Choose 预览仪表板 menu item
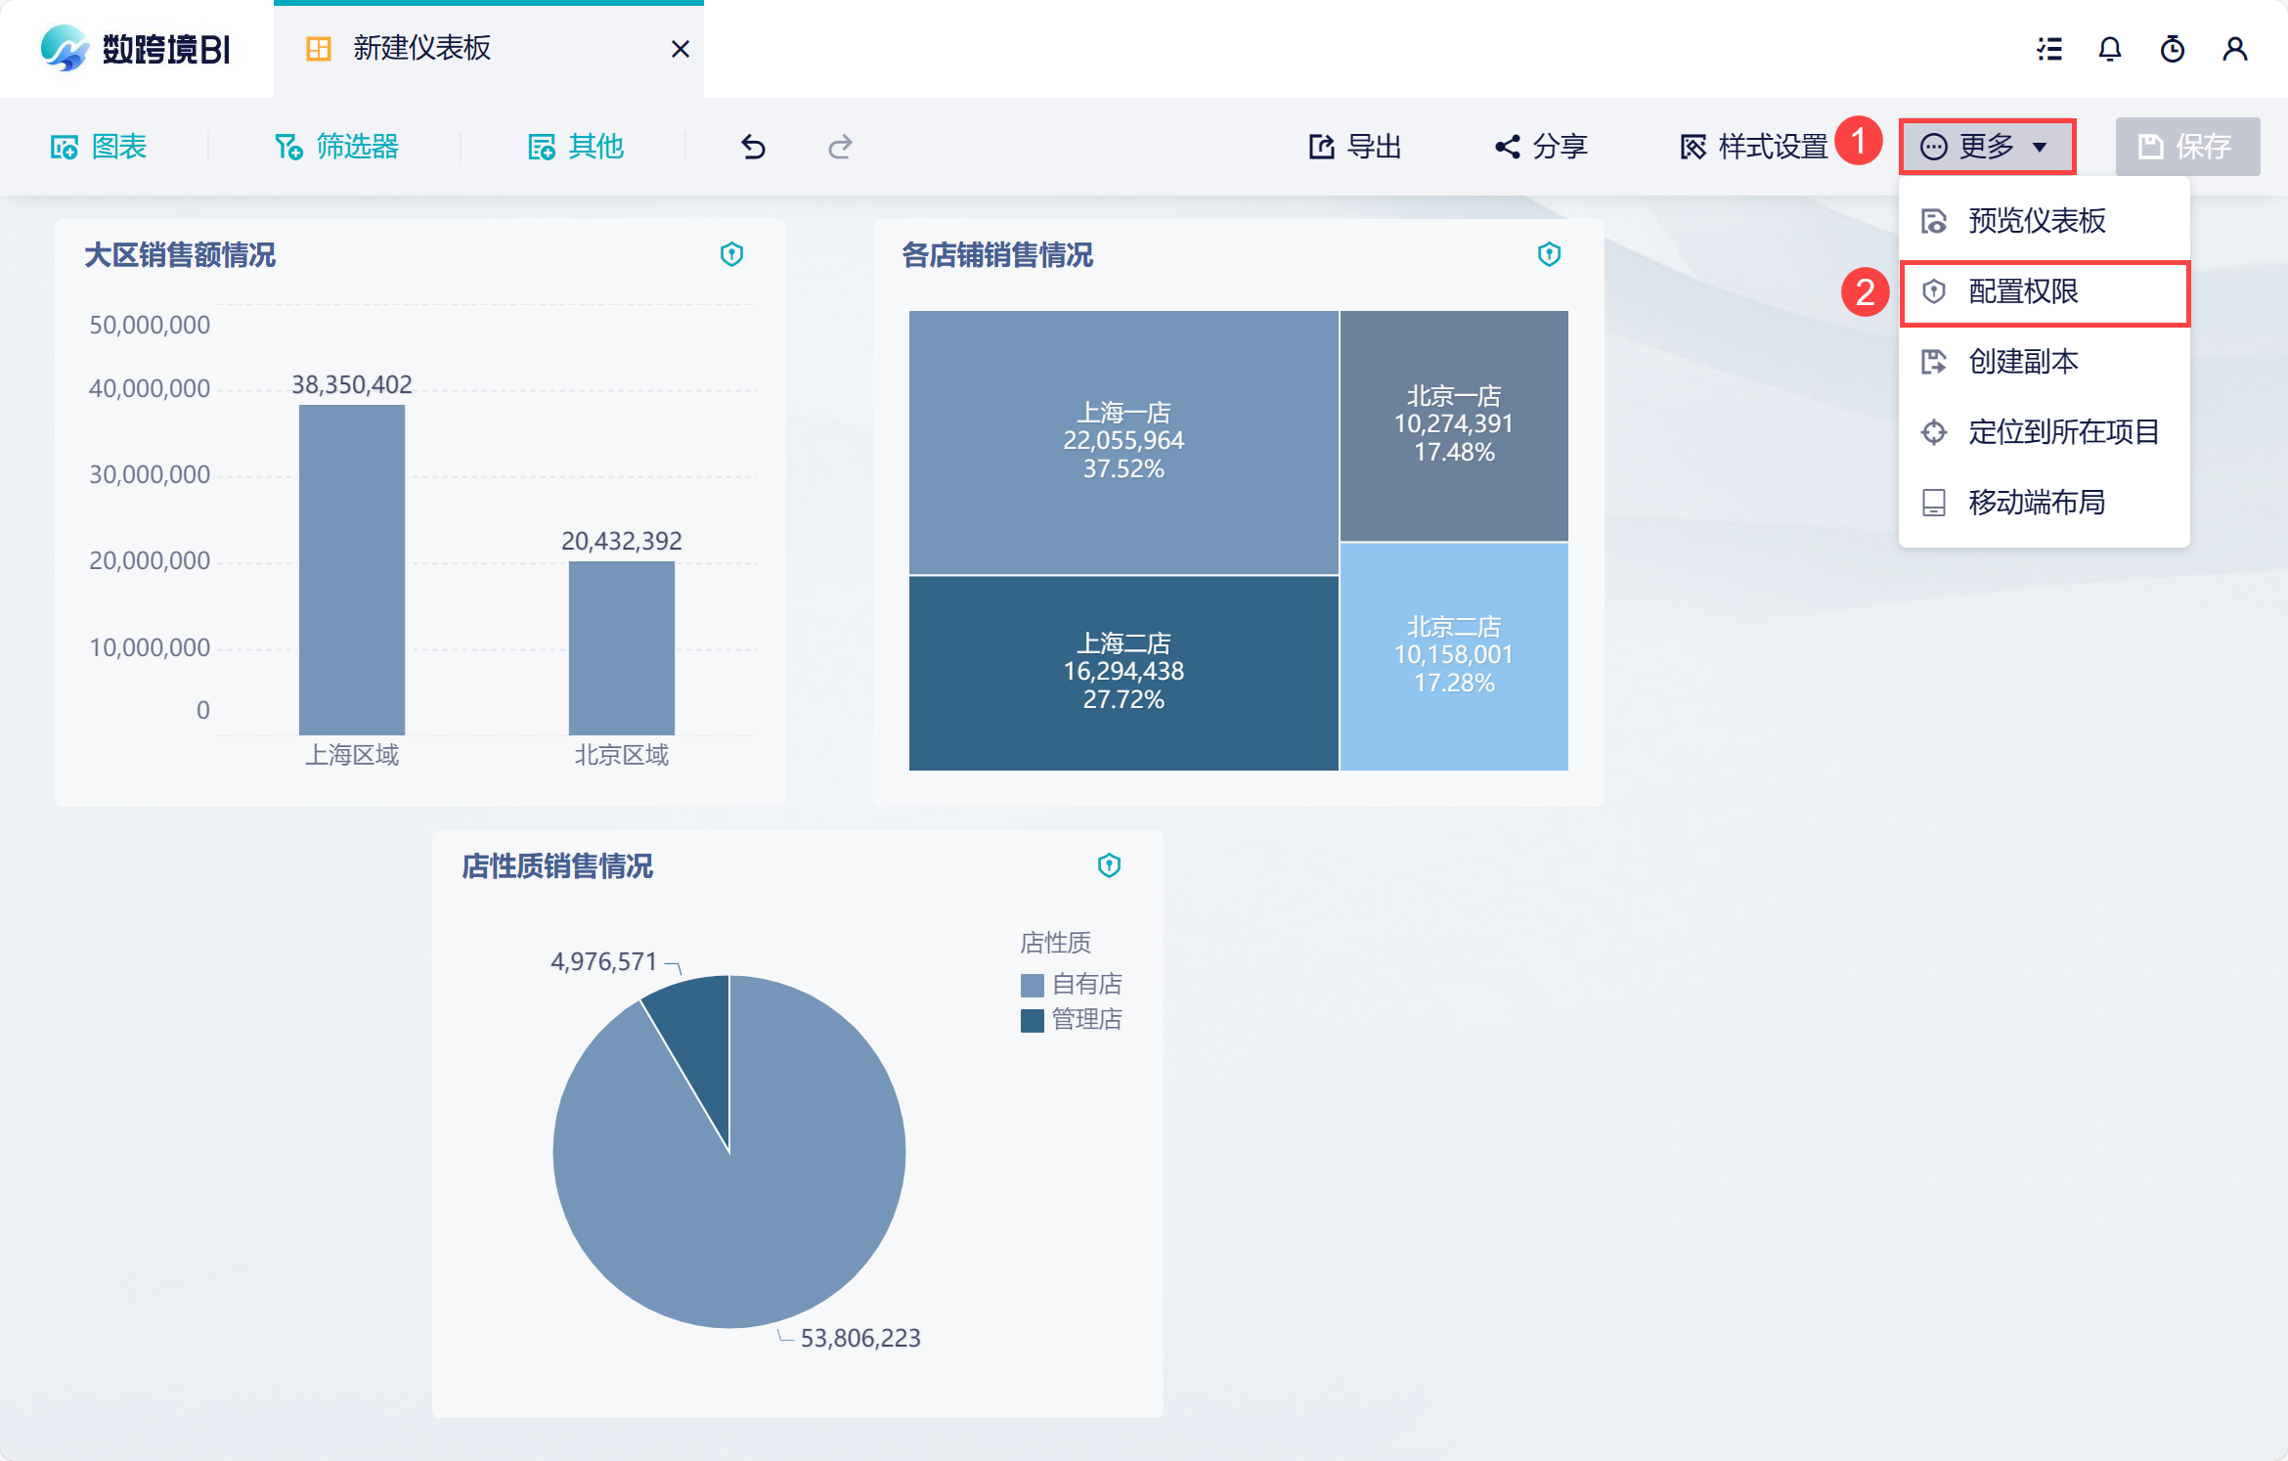The width and height of the screenshot is (2288, 1461). pyautogui.click(x=2036, y=221)
